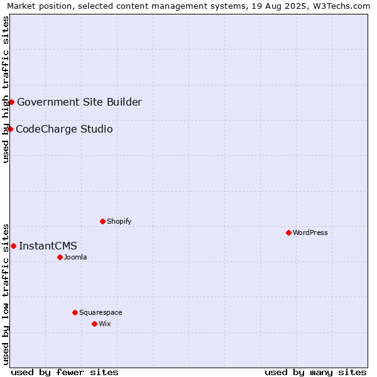The height and width of the screenshot is (377, 377).
Task: Click the Government Site Builder data point
Action: coord(11,102)
